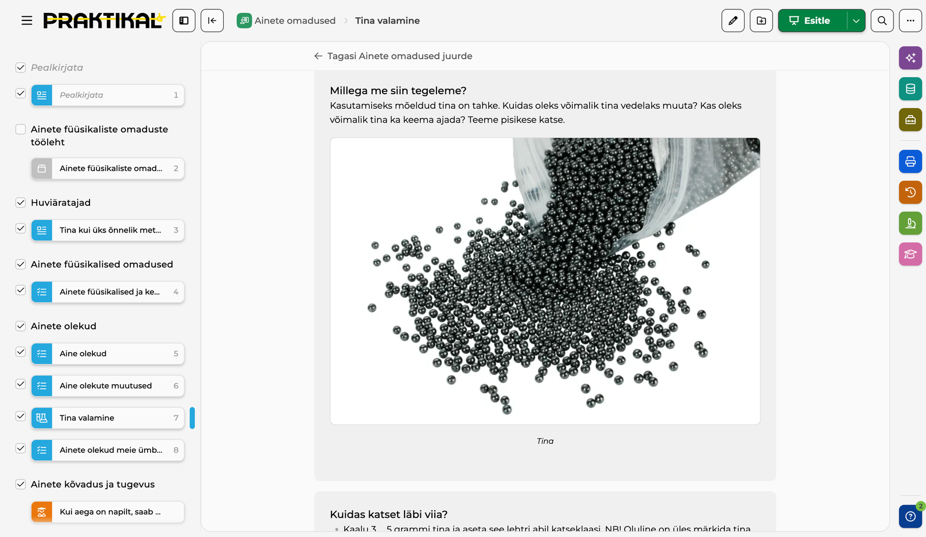Uncheck the Tina valamine item checkbox

(20, 416)
